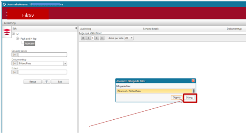The width and height of the screenshot is (246, 139).
Task: Click operator icon beside Fritext field
Action: tap(14, 72)
